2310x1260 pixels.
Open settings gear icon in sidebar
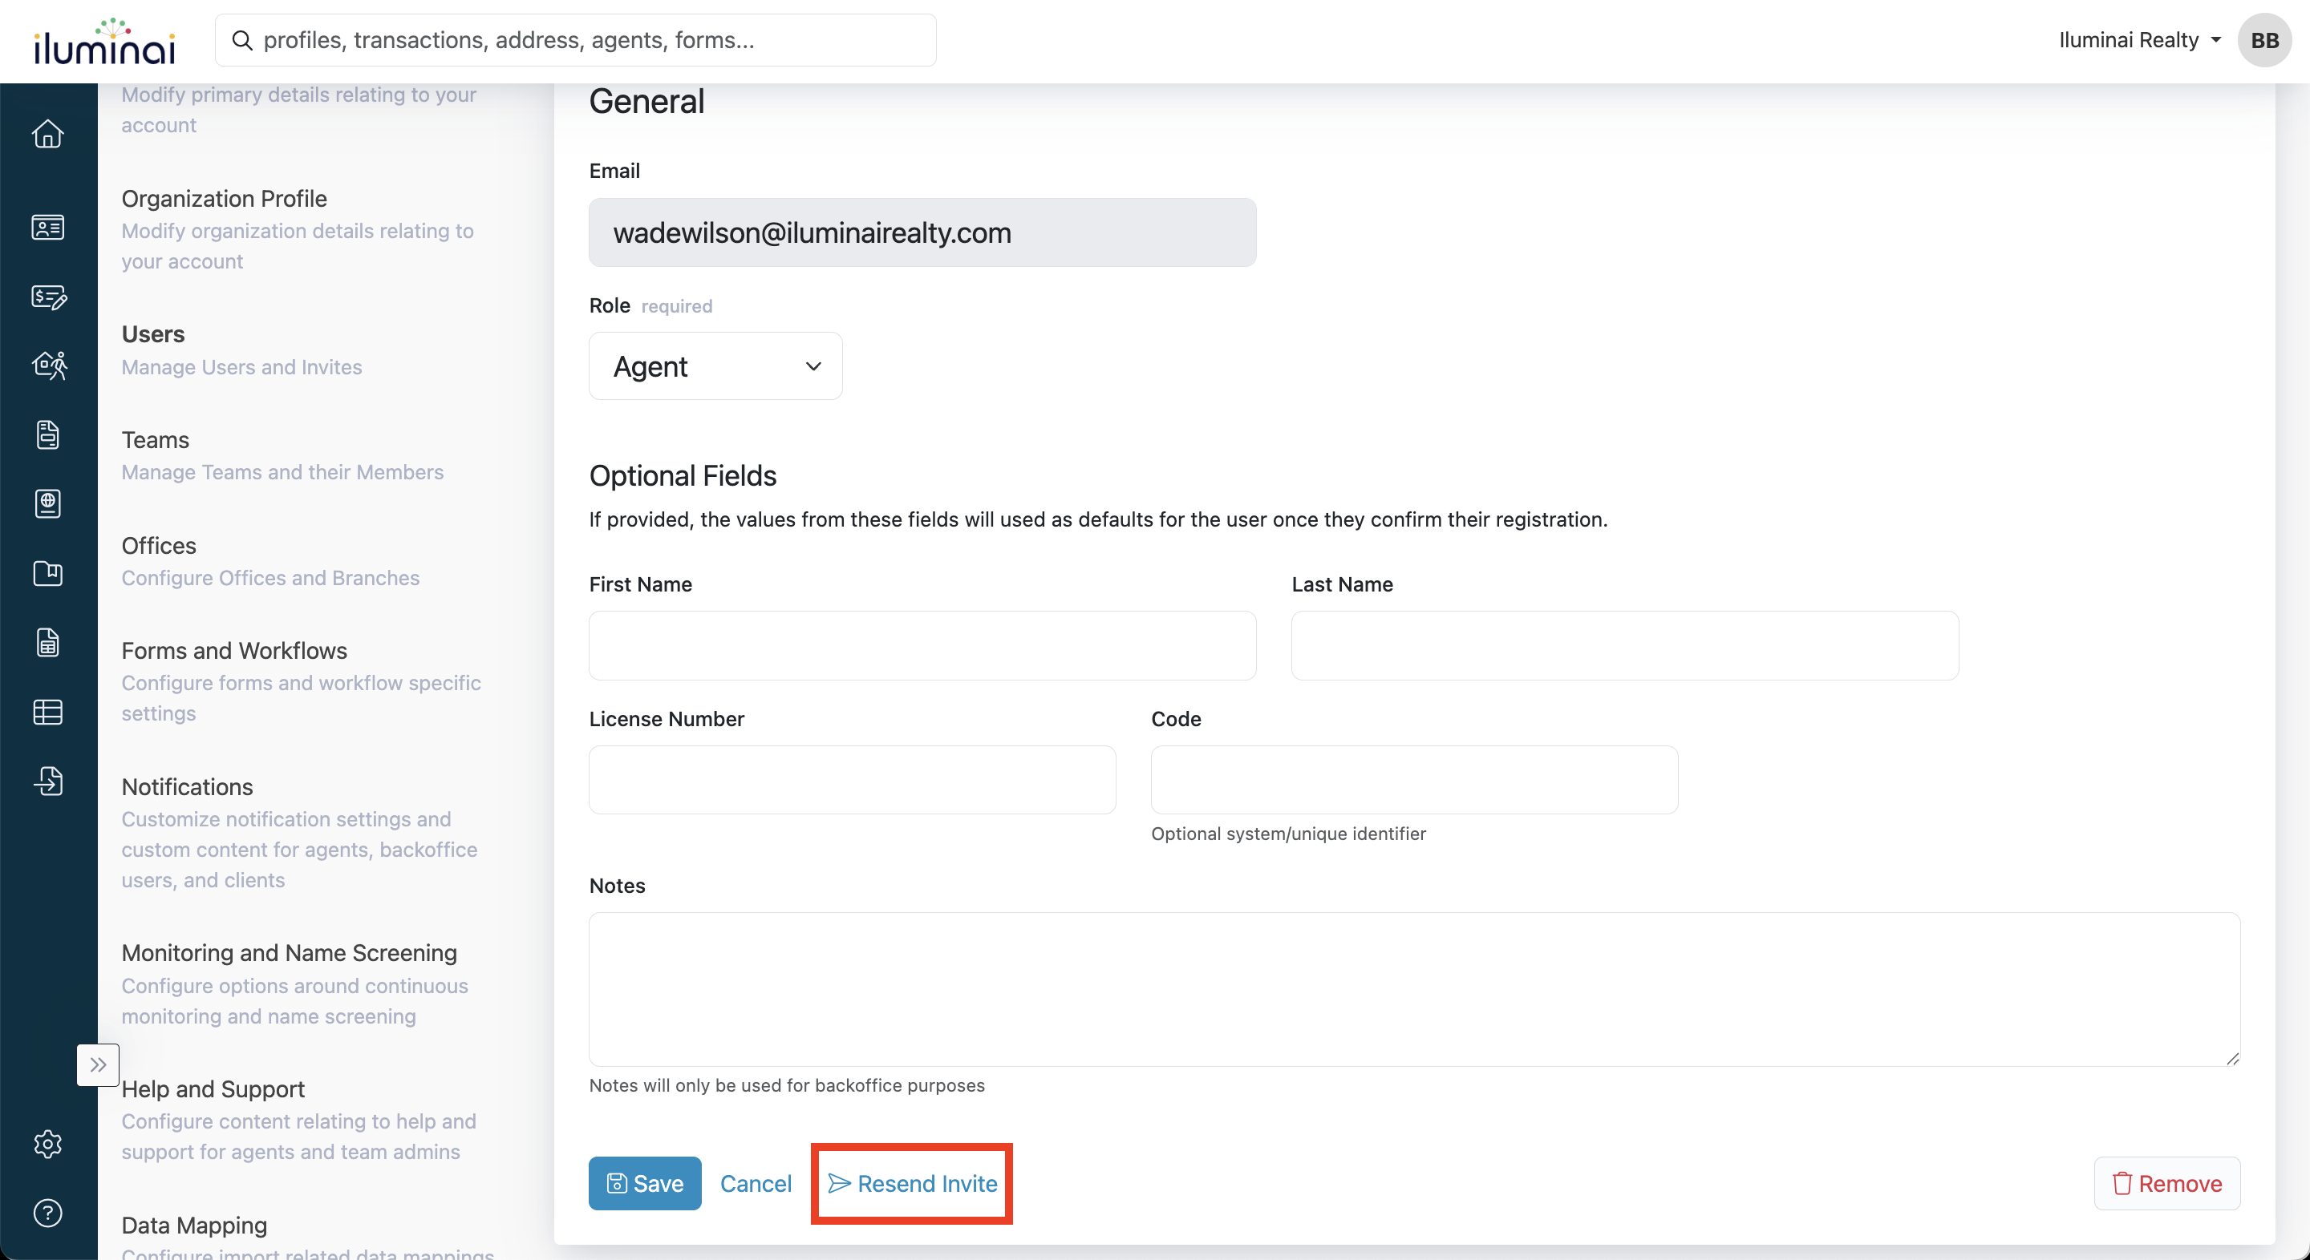[47, 1144]
